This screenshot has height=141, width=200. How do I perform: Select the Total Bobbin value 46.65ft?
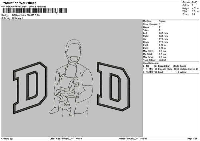[x=163, y=60]
